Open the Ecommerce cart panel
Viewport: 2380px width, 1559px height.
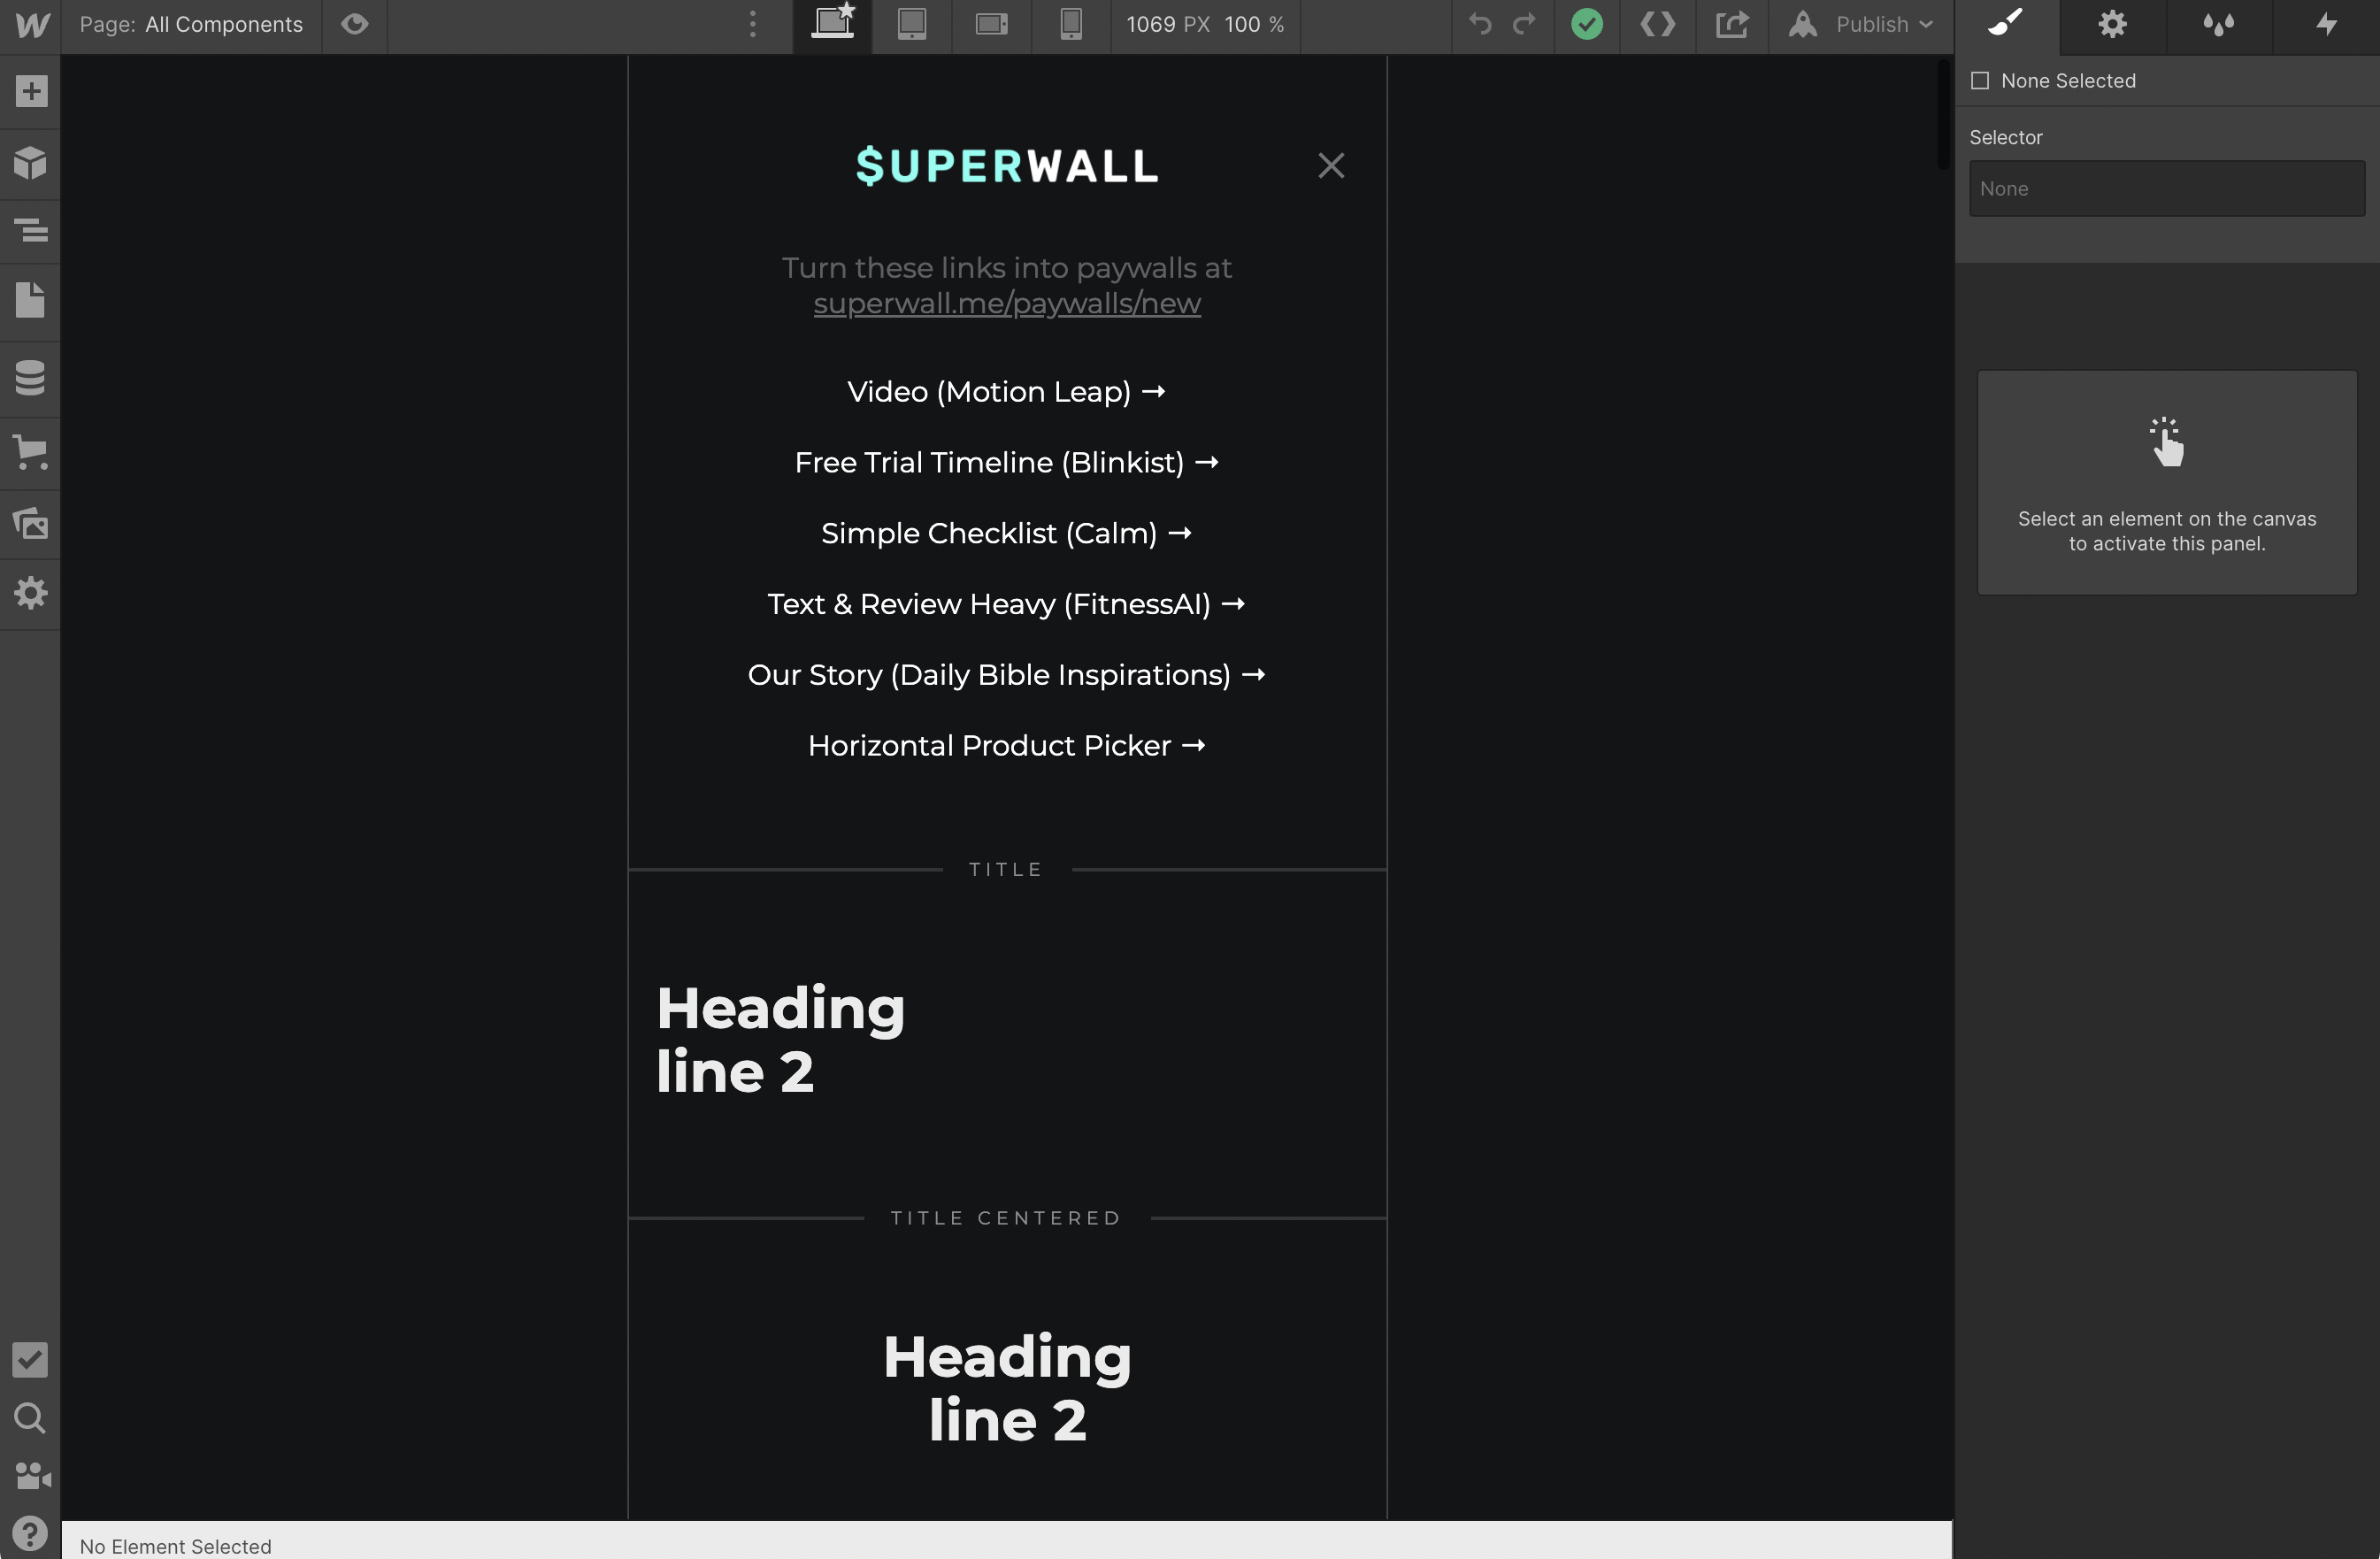(x=30, y=452)
